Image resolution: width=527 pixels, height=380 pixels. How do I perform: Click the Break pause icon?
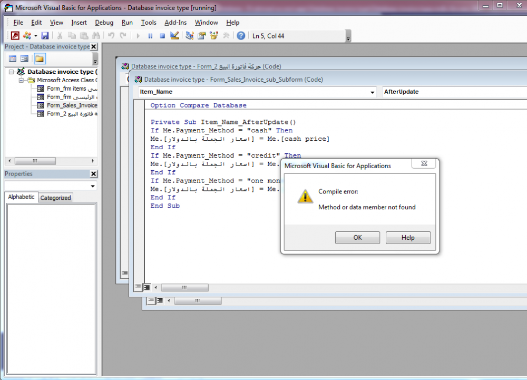click(x=150, y=36)
